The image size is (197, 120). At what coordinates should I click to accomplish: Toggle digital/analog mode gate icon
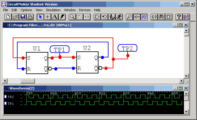(x=97, y=17)
